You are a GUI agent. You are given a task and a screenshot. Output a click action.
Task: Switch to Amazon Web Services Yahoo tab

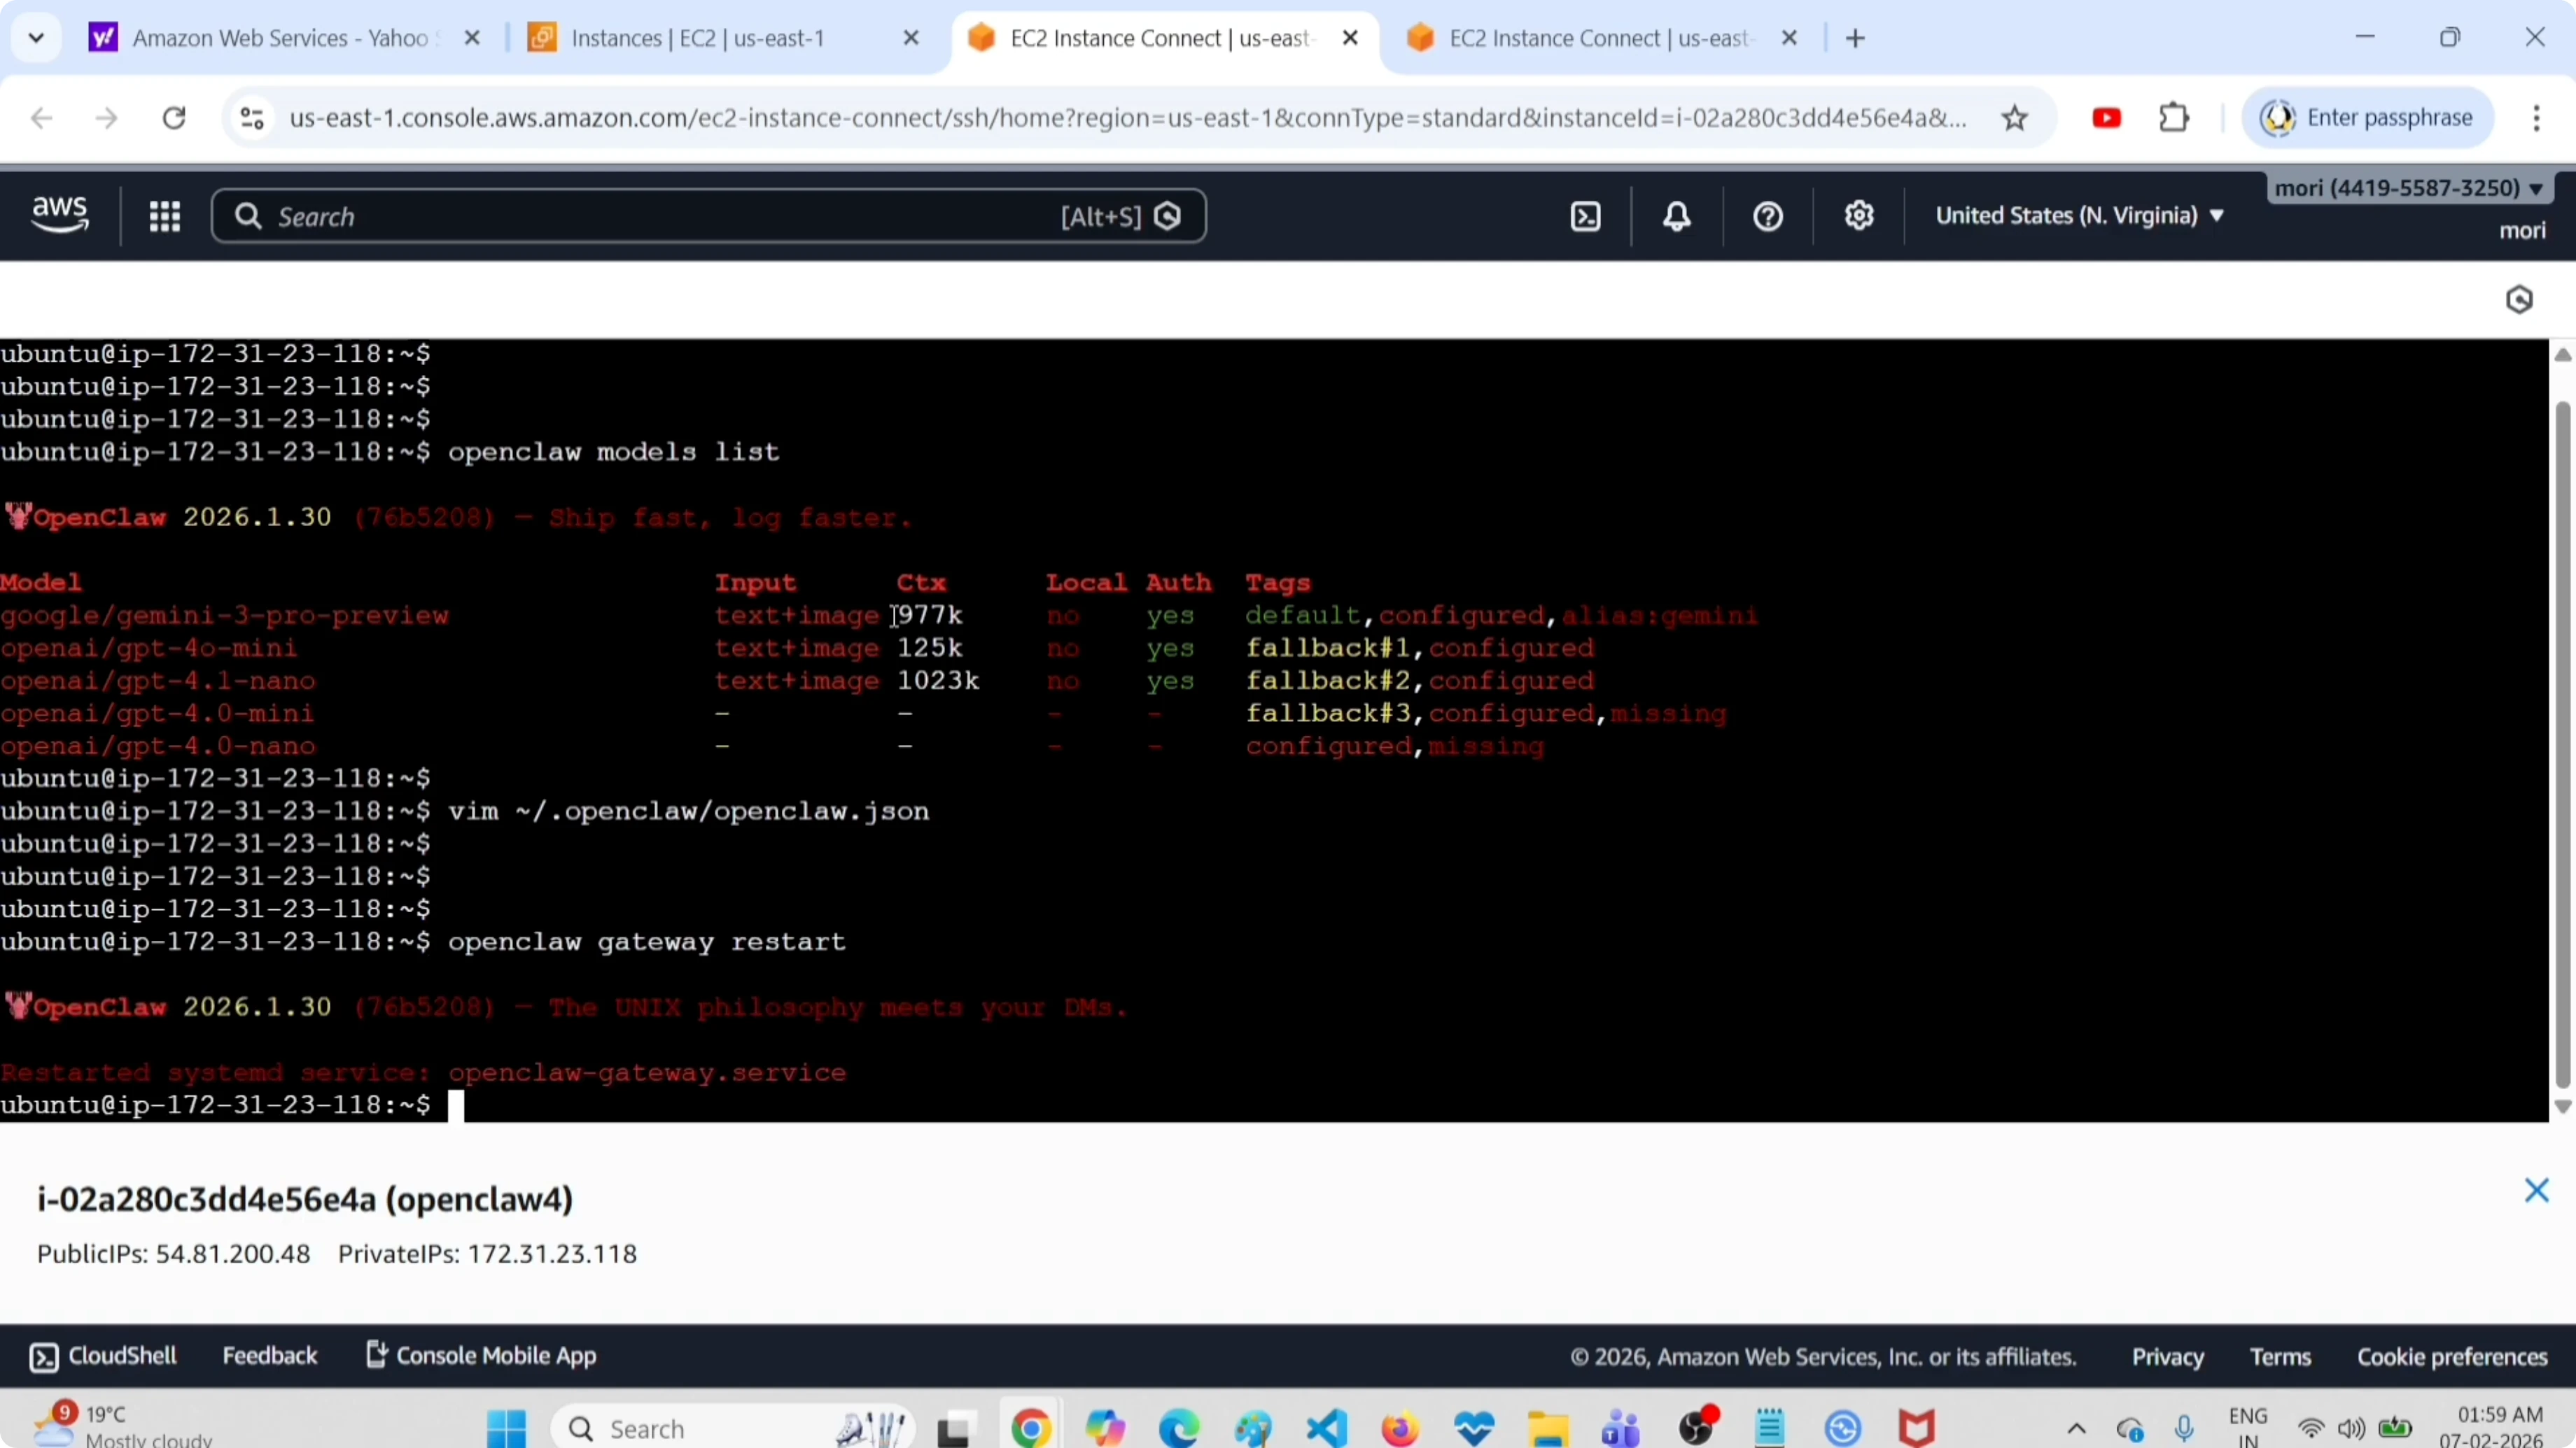click(280, 38)
